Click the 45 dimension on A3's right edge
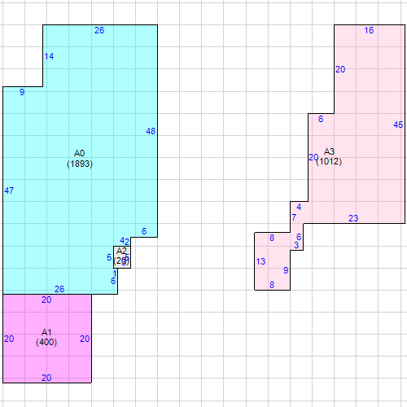Screen dimensions: 407x407 (x=398, y=125)
